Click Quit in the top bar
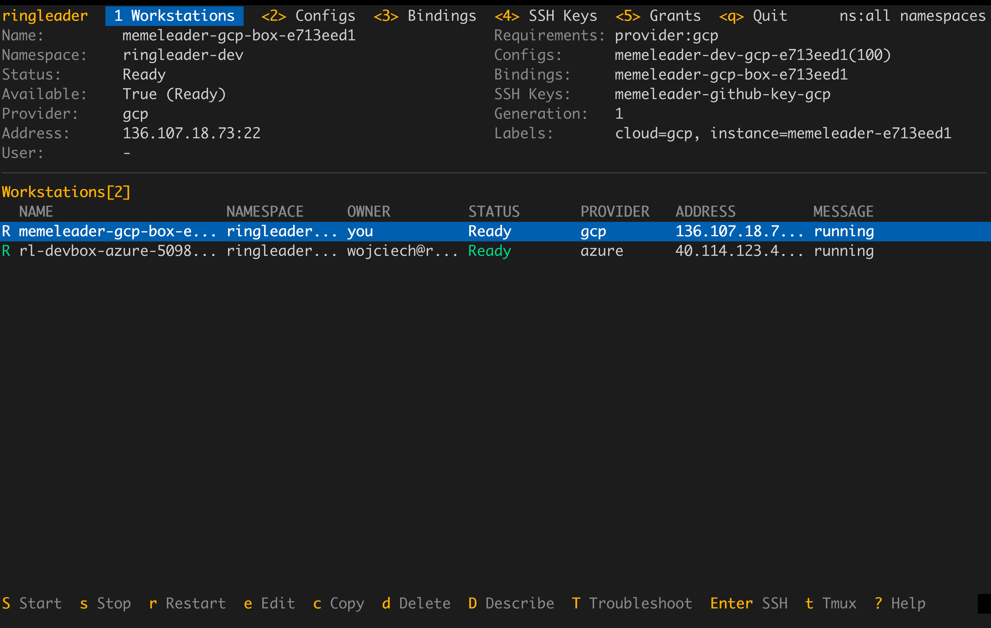The height and width of the screenshot is (628, 991). click(753, 16)
